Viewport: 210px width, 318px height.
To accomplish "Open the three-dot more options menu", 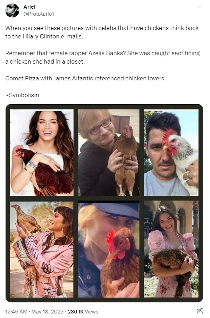I will tap(200, 7).
